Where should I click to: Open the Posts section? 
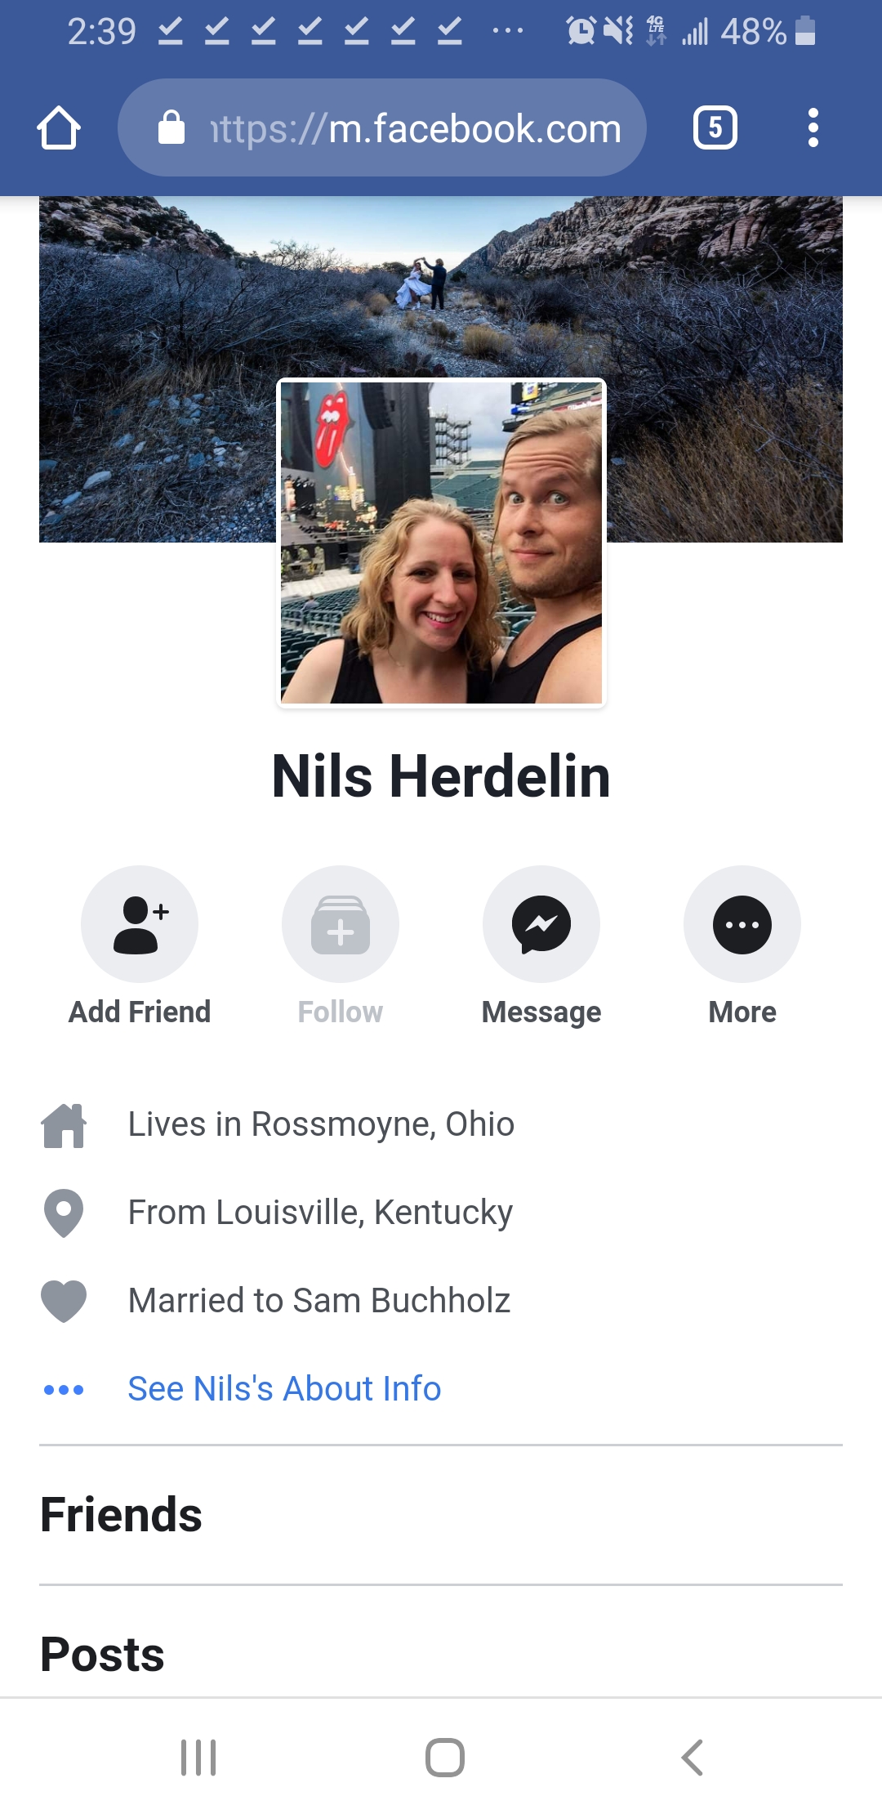(102, 1655)
